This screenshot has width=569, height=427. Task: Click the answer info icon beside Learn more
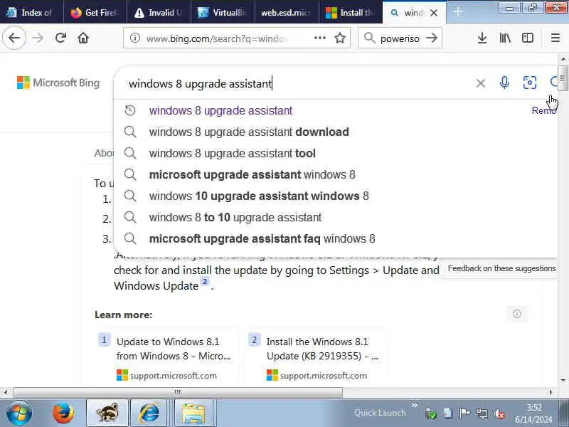pyautogui.click(x=517, y=314)
